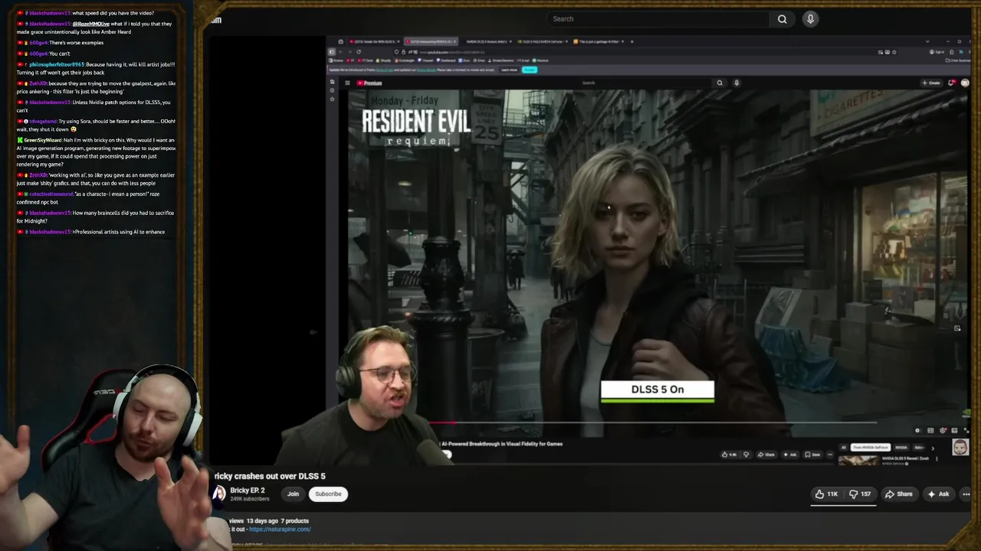The height and width of the screenshot is (551, 981).
Task: Activate voice search microphone in outer YouTube
Action: 810,19
